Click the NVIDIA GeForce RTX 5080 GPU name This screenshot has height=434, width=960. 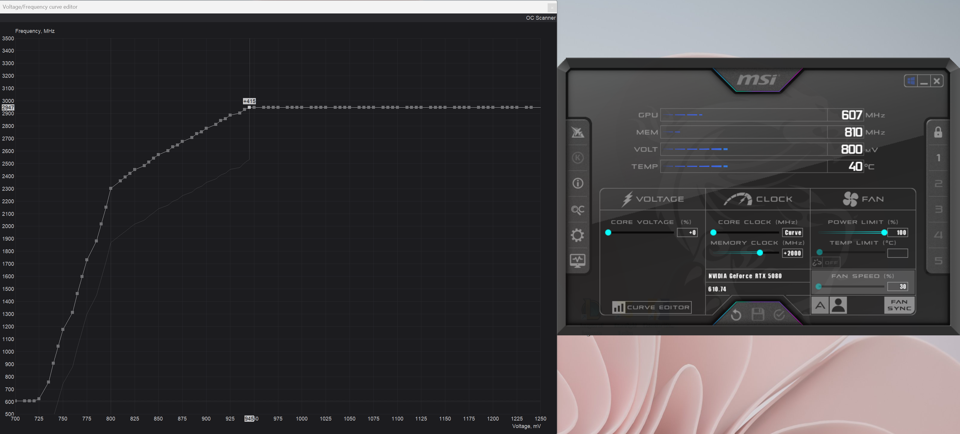pos(745,276)
